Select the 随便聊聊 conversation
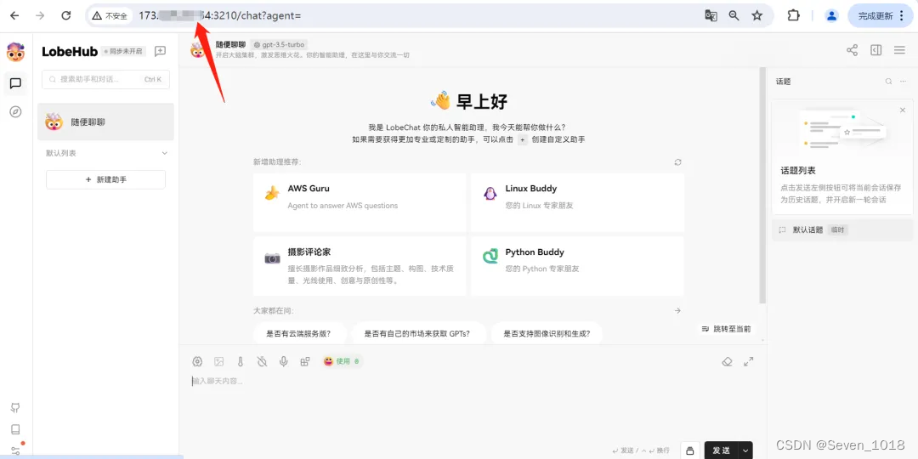Image resolution: width=918 pixels, height=459 pixels. (106, 122)
